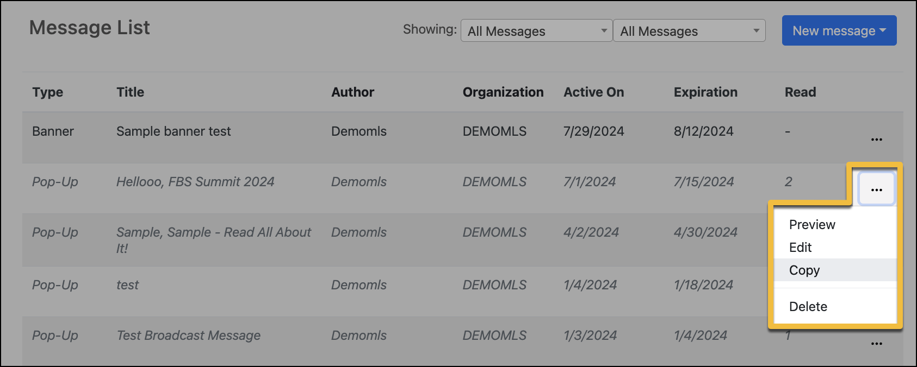Select the message titled test
The image size is (917, 367).
128,285
